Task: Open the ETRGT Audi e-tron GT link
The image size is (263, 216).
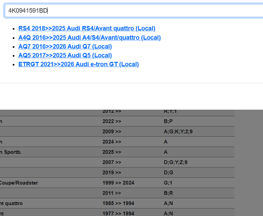Action: [x=79, y=64]
